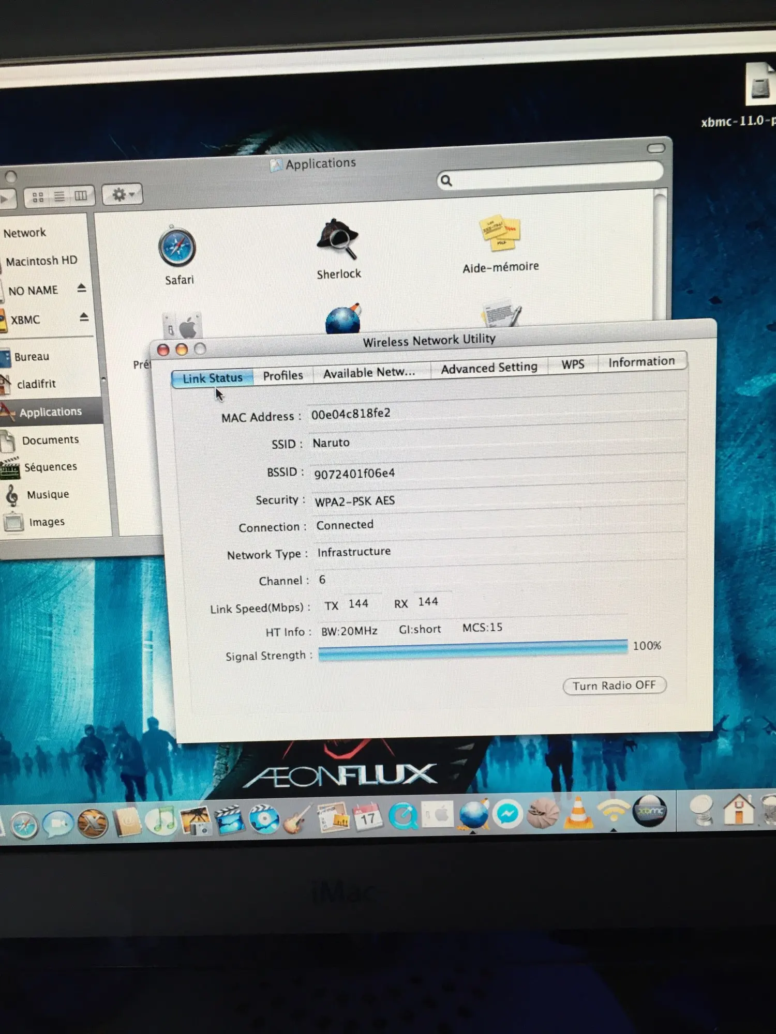Open Safari in the Applications window
The height and width of the screenshot is (1034, 776).
177,247
